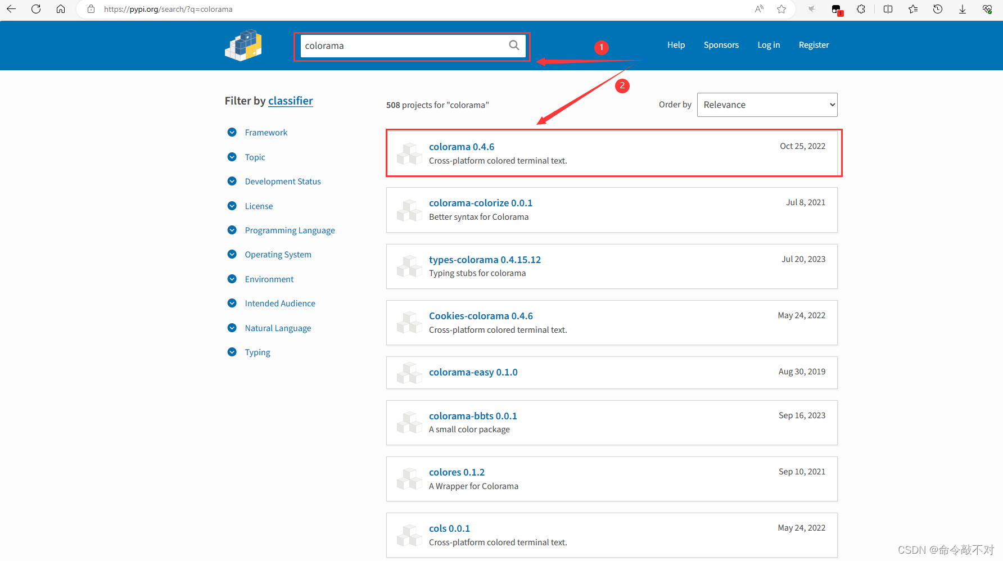This screenshot has height=561, width=1003.
Task: Go to Log in
Action: 769,45
